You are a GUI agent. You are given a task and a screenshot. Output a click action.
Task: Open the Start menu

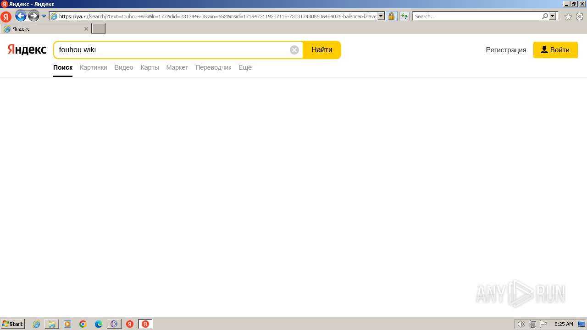point(13,324)
